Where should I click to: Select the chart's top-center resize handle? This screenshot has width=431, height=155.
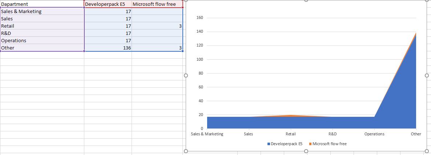click(306, 0)
